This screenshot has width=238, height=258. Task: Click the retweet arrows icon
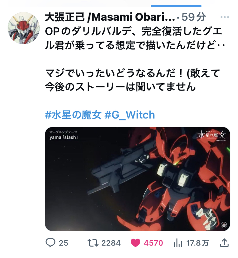tap(93, 243)
